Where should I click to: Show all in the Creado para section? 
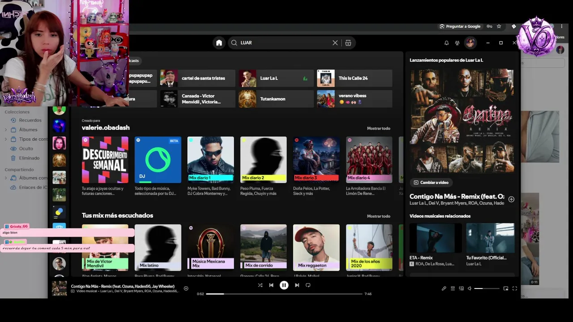pos(379,128)
